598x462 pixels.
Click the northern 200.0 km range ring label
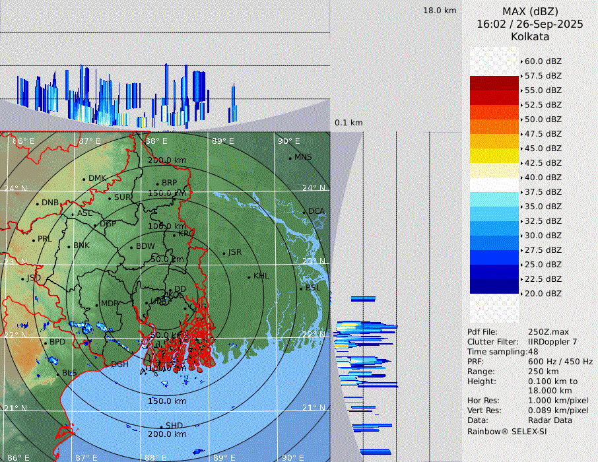click(x=167, y=160)
